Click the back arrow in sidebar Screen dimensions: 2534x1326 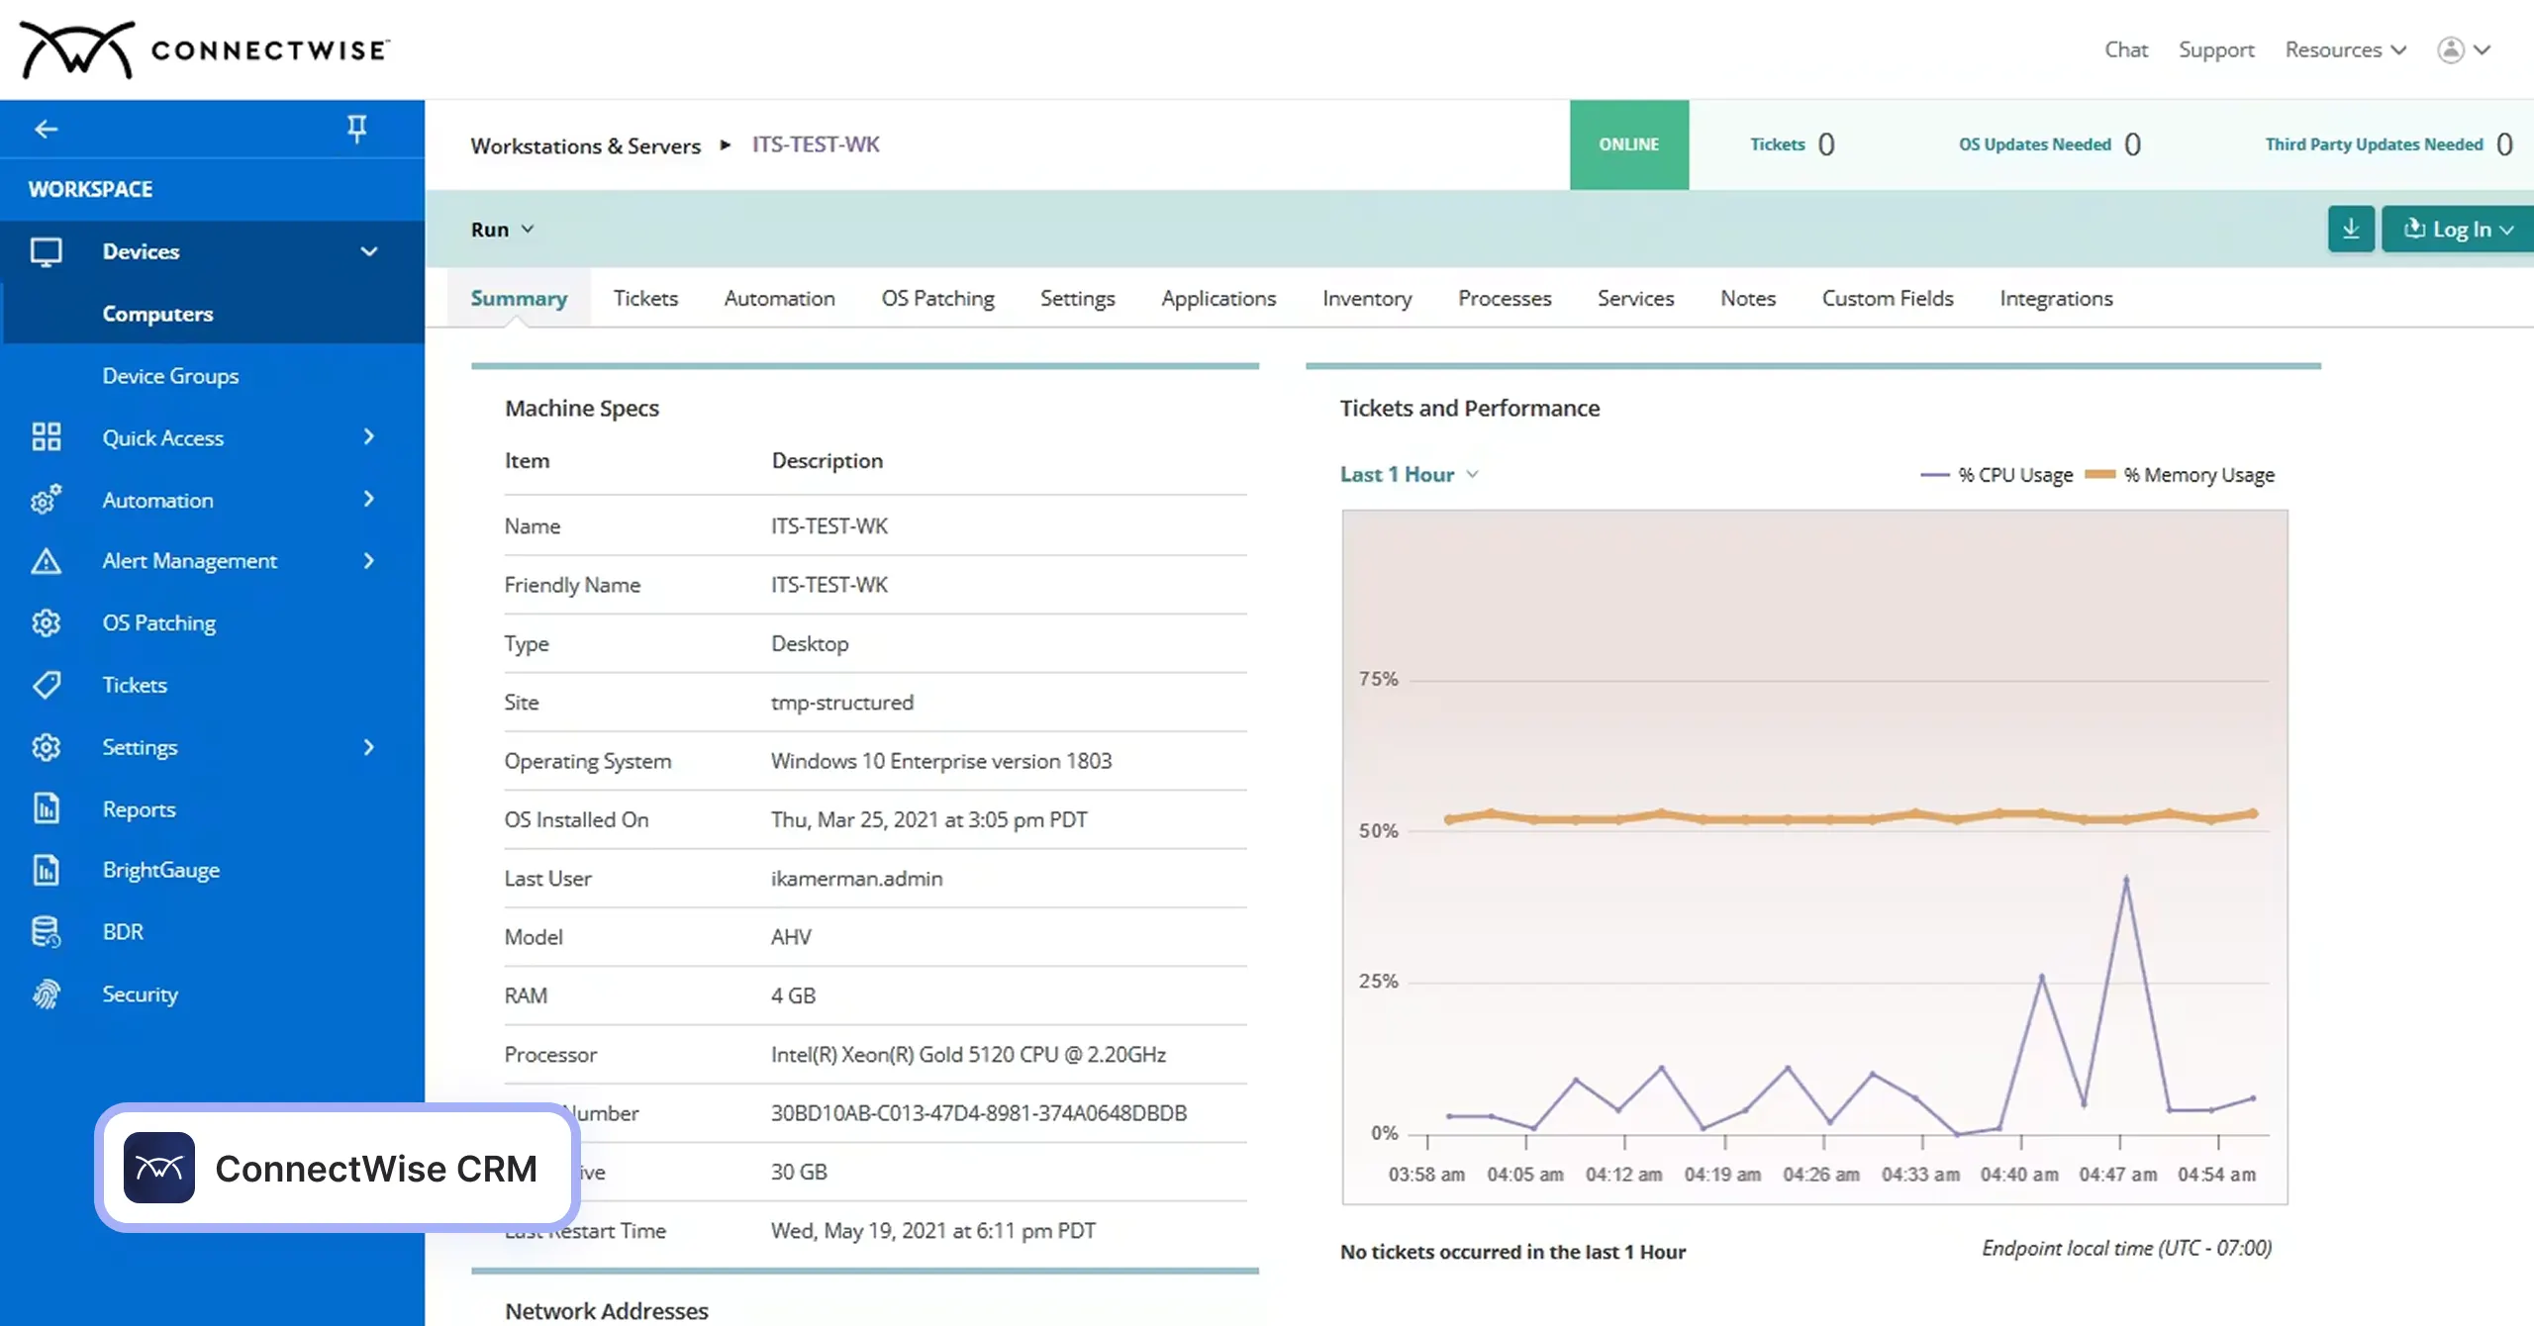pyautogui.click(x=46, y=129)
